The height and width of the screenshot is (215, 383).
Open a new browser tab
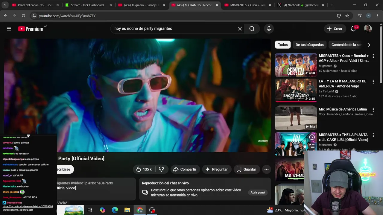click(x=332, y=5)
